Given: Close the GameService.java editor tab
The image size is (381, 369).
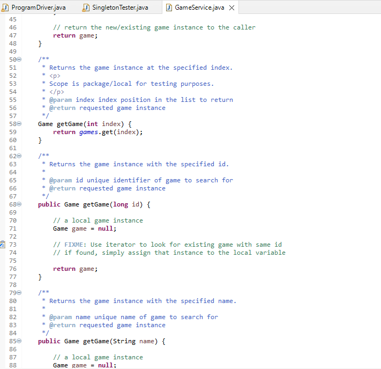Looking at the screenshot, I should pos(232,8).
